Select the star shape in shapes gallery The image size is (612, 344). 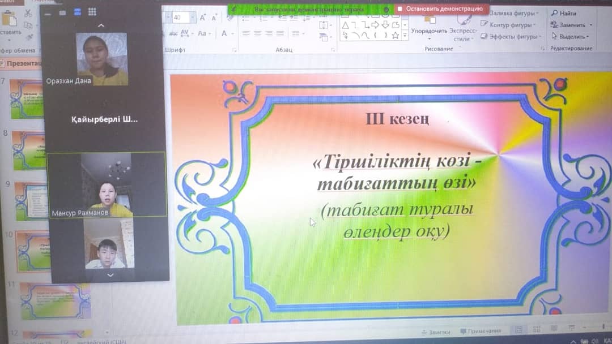click(x=396, y=35)
